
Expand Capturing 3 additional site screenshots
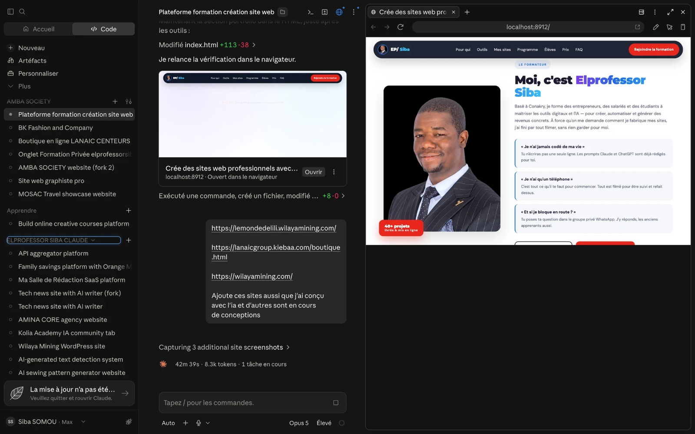pos(288,348)
